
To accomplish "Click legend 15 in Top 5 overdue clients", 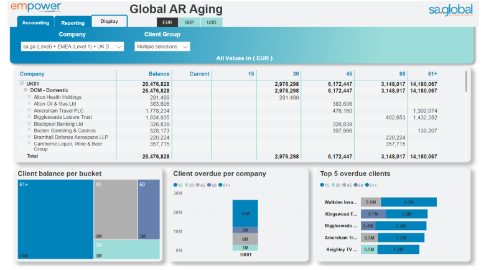I will [325, 185].
